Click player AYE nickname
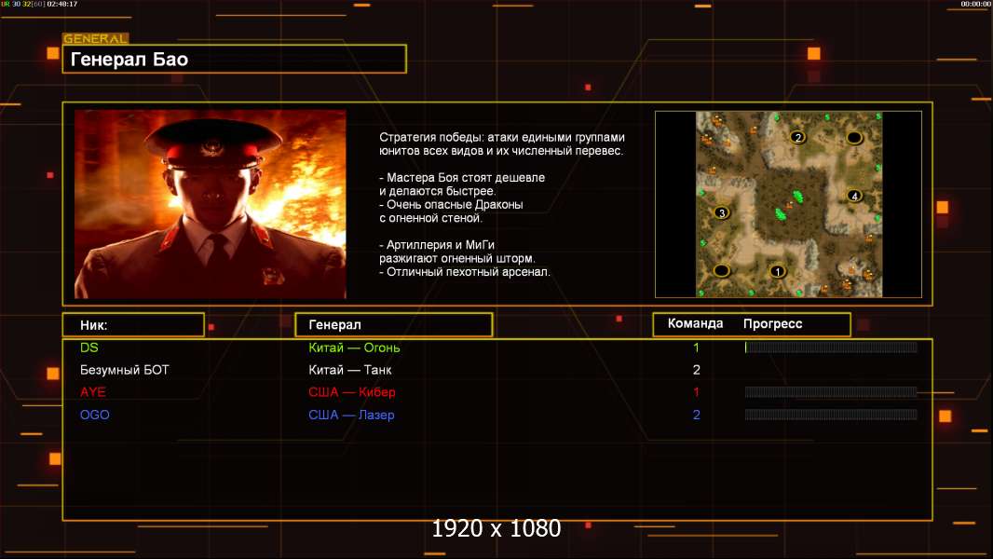The width and height of the screenshot is (993, 559). 93,392
